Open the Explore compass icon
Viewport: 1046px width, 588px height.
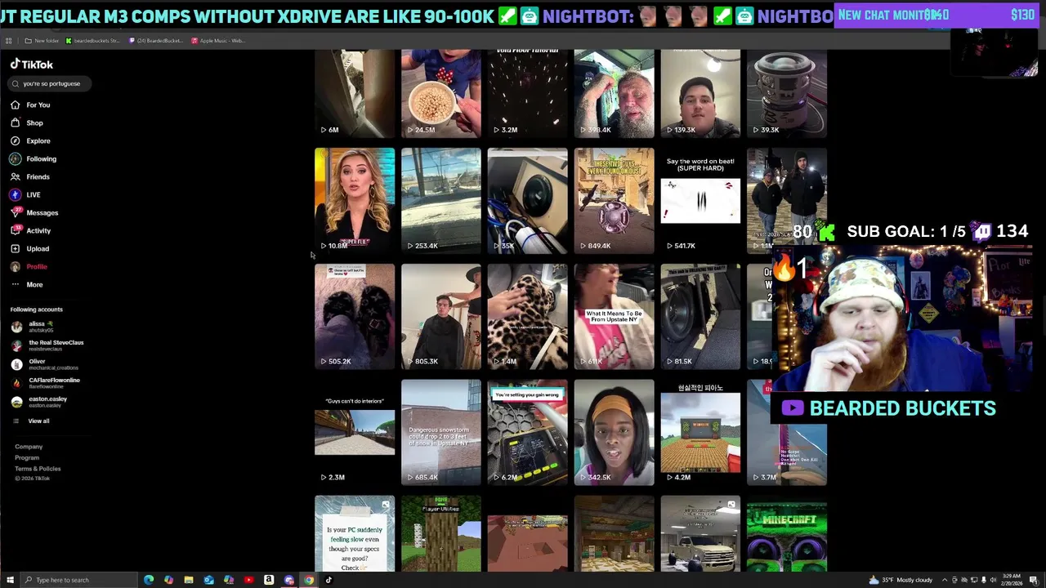click(x=15, y=140)
